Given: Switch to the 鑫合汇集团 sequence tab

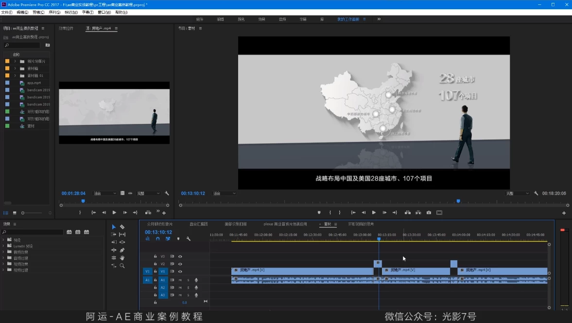Looking at the screenshot, I should pyautogui.click(x=198, y=224).
